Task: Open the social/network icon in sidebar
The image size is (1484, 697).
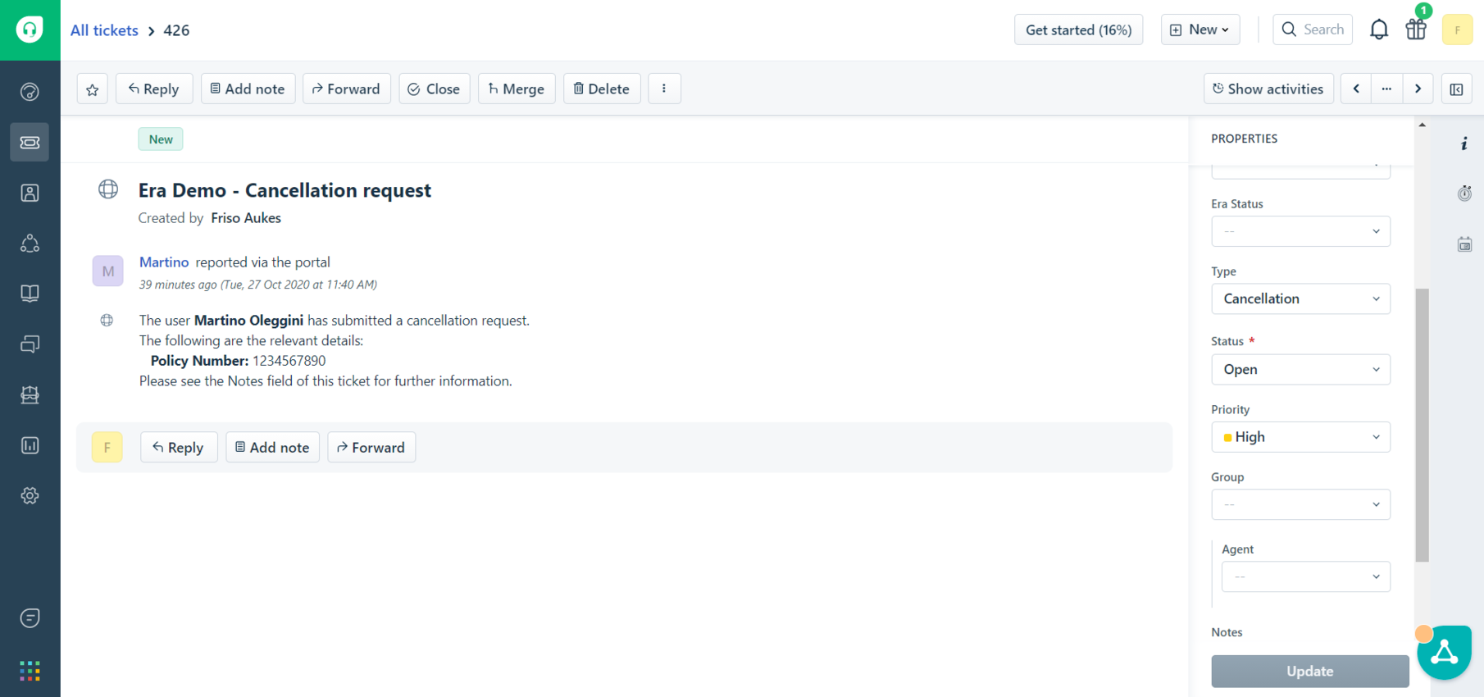Action: (30, 244)
